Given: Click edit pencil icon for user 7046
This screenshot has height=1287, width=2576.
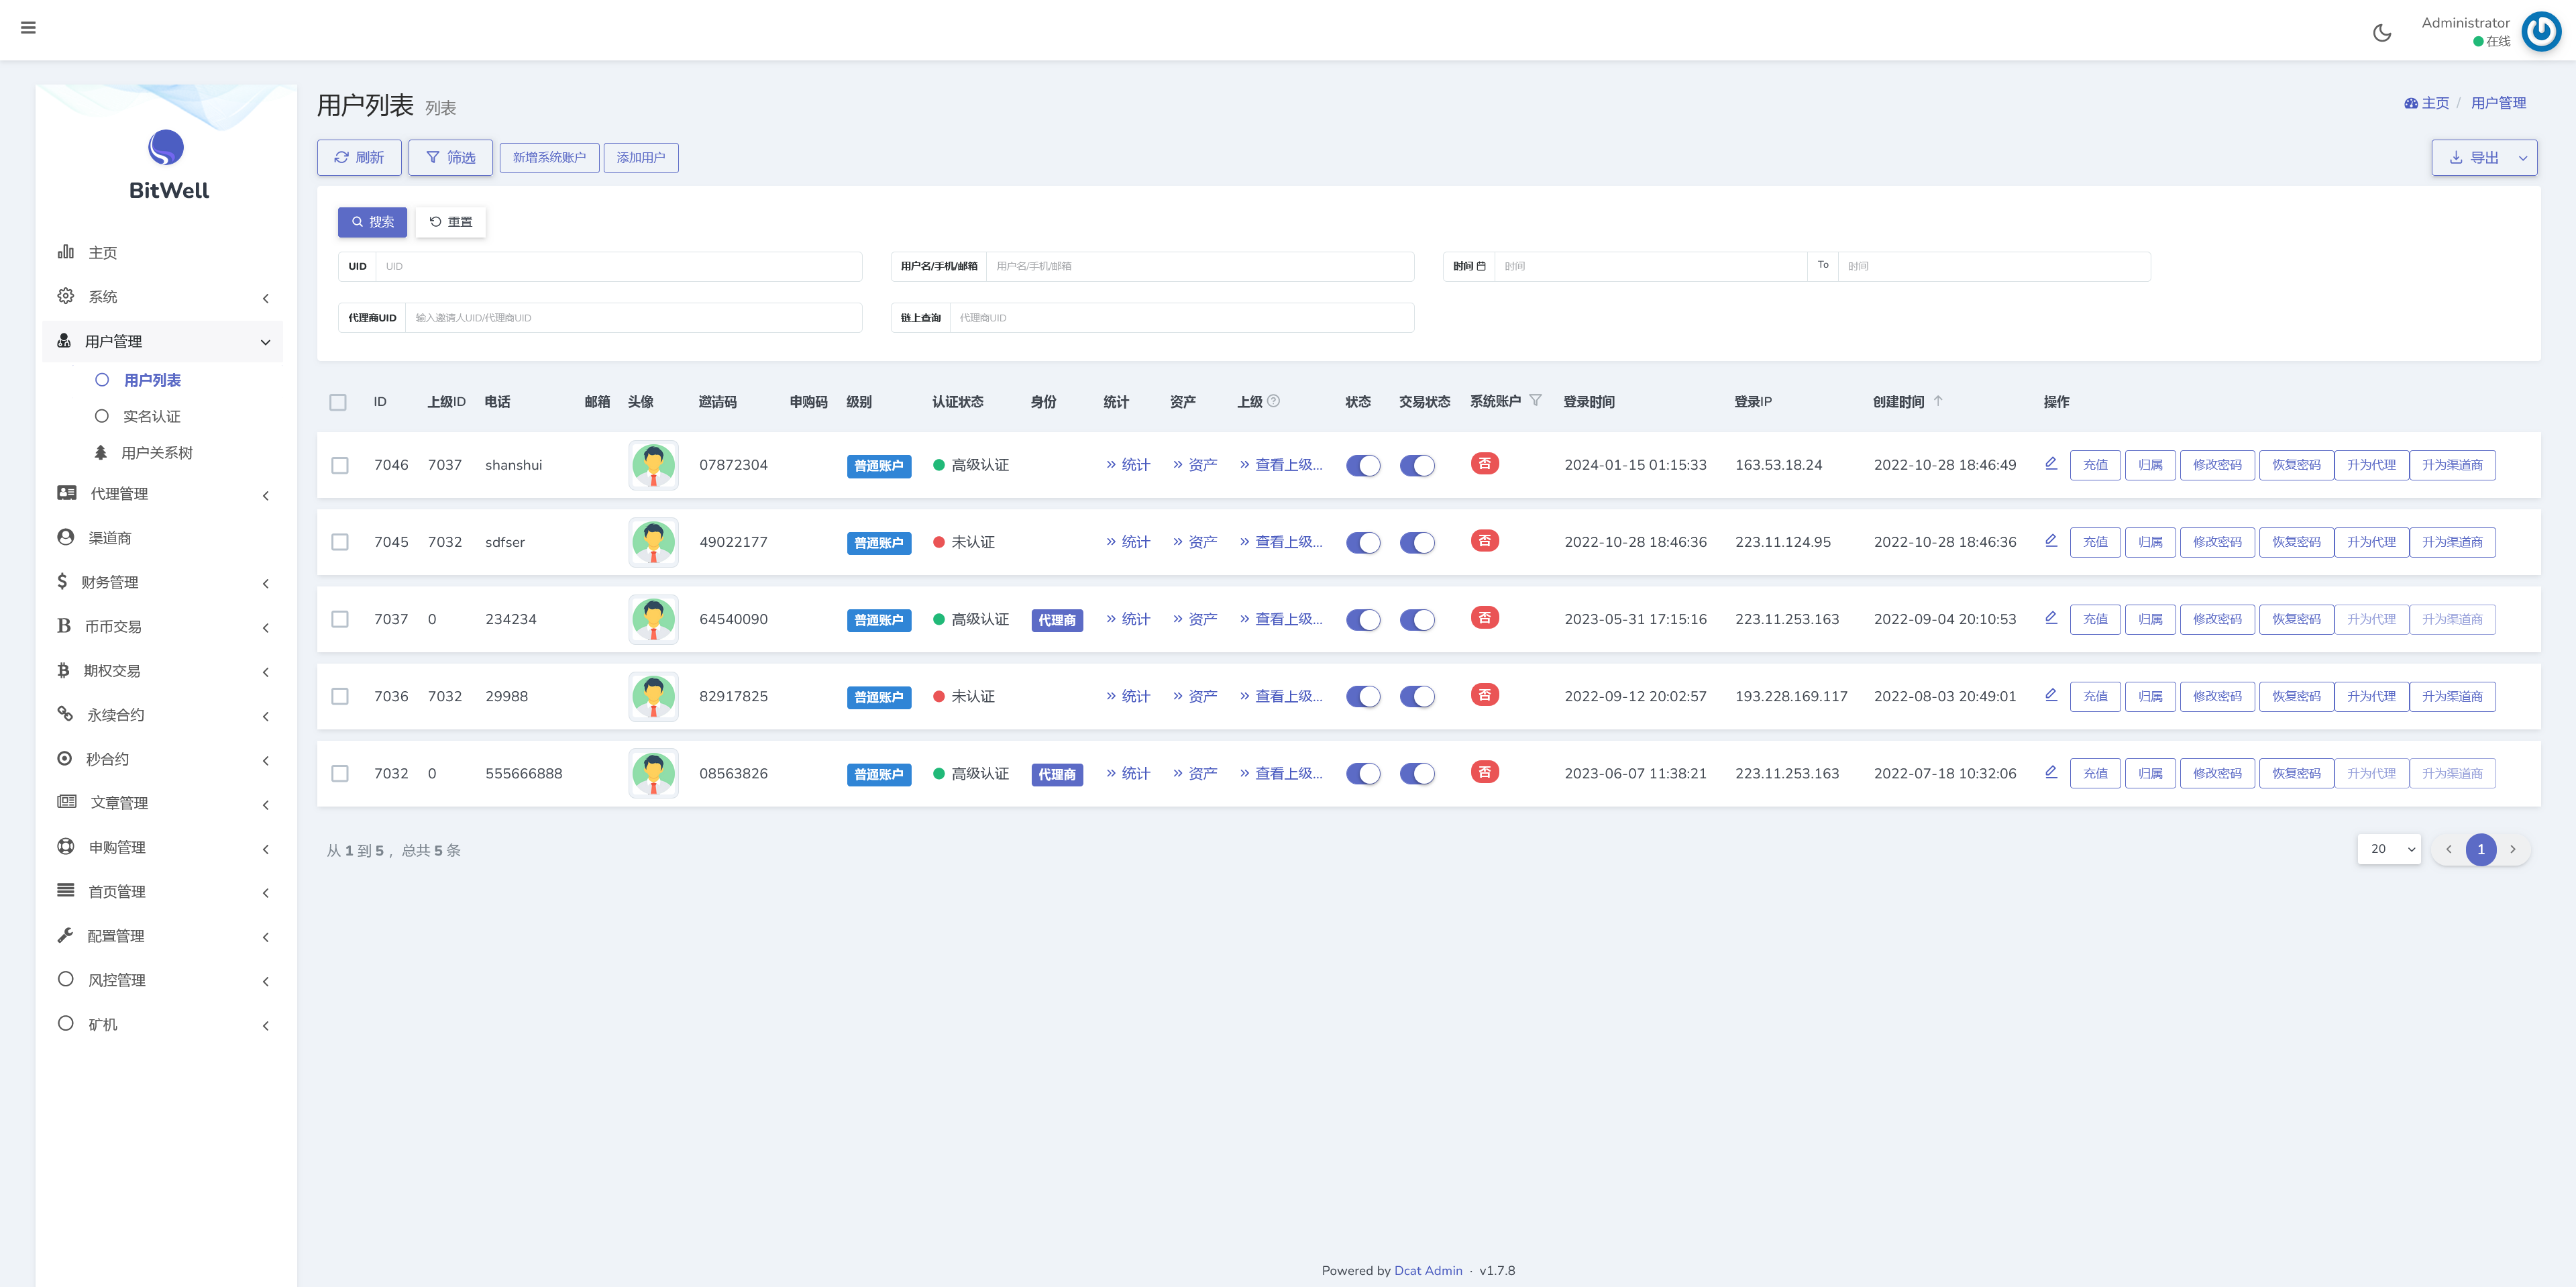Looking at the screenshot, I should (x=2050, y=464).
